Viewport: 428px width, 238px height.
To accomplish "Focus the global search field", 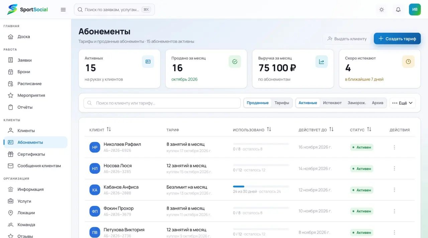I will coord(114,10).
